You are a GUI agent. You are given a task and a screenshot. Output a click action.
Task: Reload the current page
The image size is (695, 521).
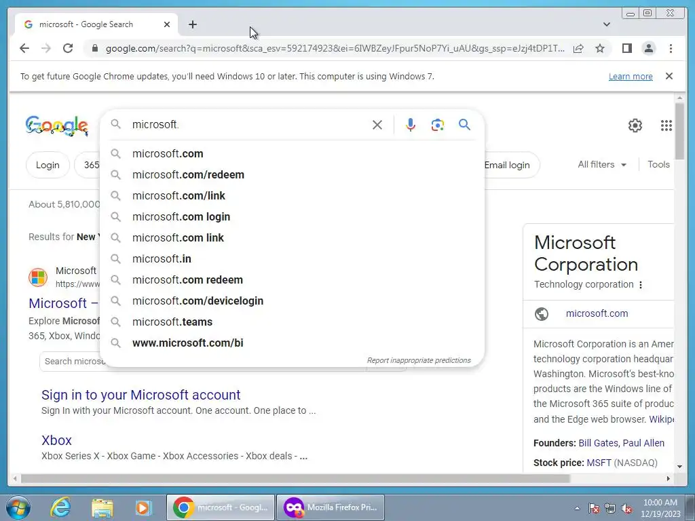coord(68,48)
